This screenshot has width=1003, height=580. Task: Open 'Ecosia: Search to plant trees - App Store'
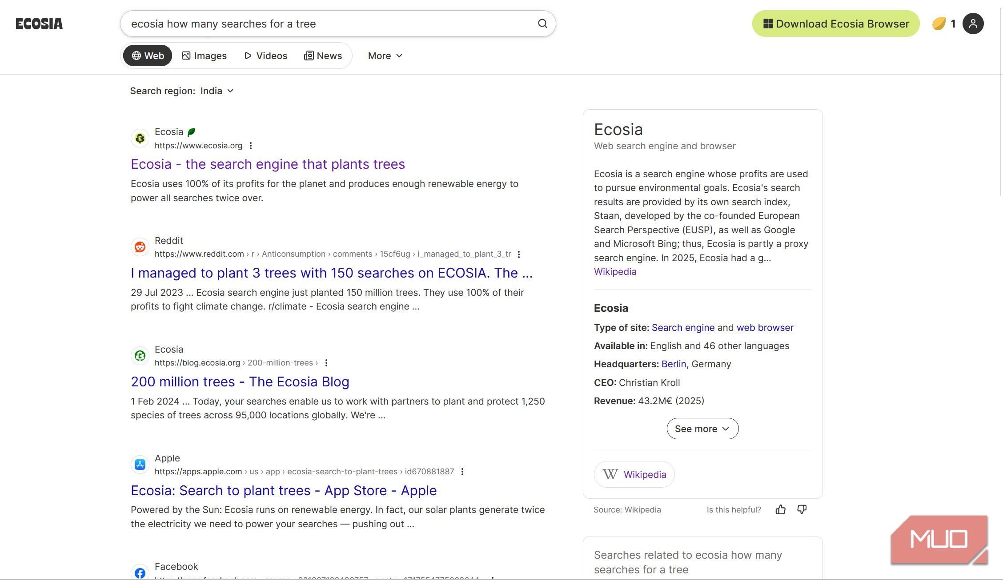[284, 491]
